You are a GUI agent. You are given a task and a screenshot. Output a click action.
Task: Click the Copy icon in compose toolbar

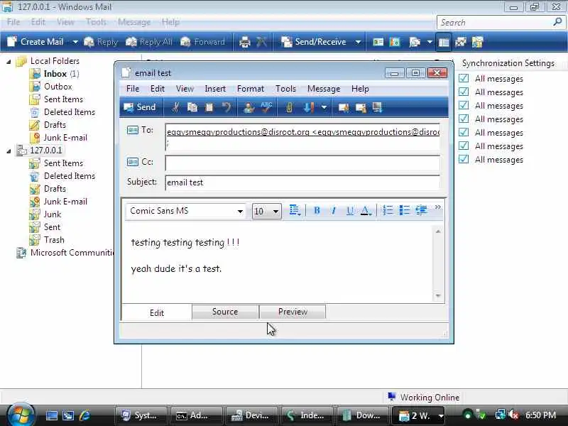tap(192, 107)
